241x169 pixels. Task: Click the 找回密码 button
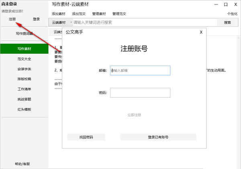(x=86, y=137)
